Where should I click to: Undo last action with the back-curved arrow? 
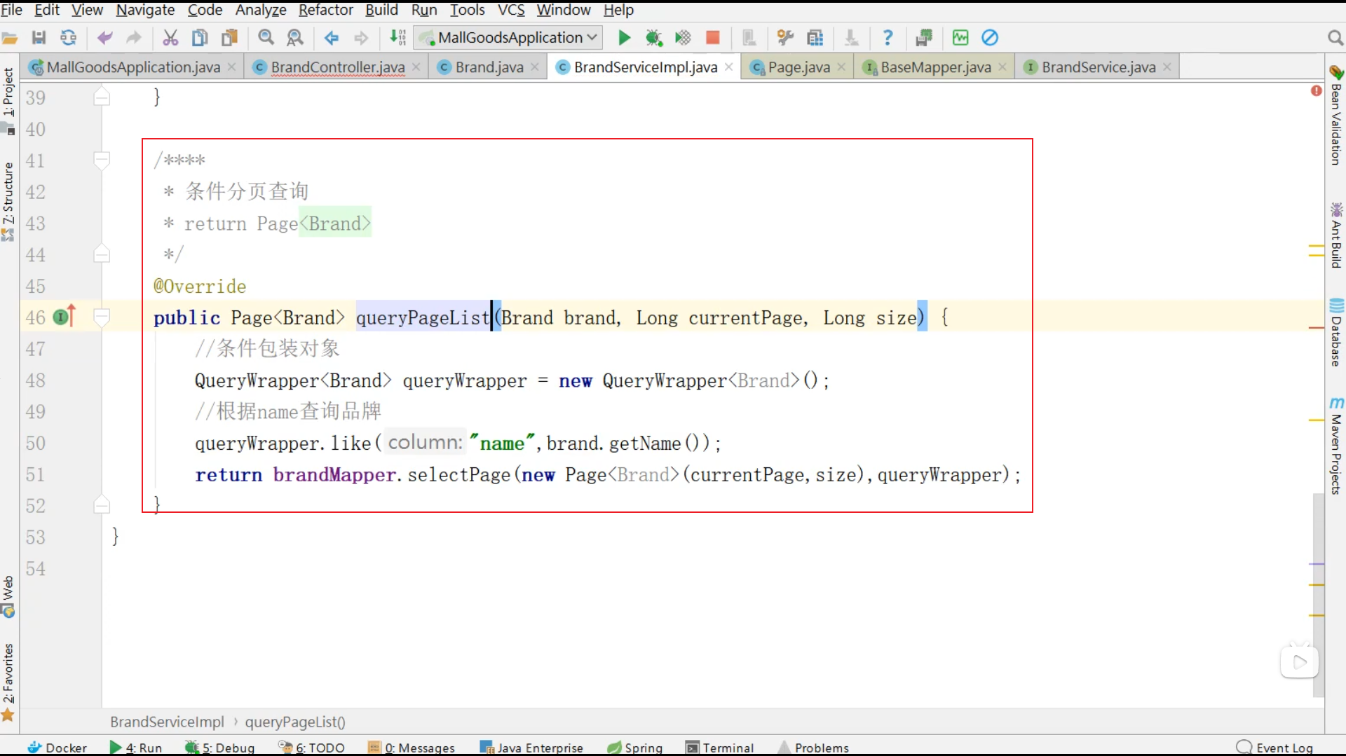104,37
